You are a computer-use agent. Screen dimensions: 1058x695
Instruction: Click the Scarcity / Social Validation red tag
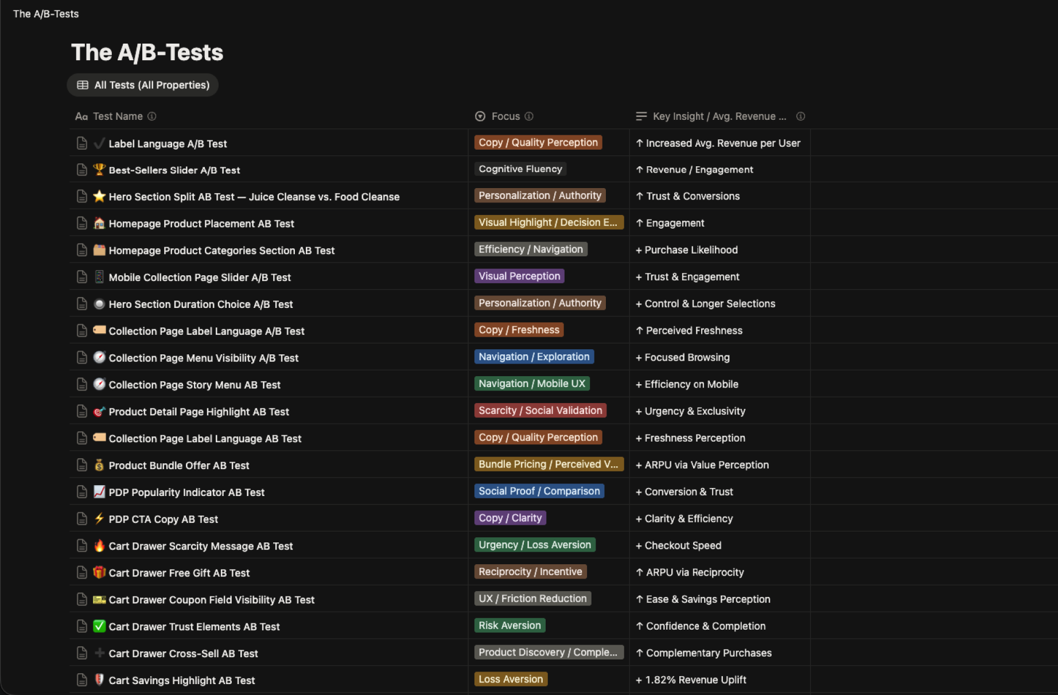coord(540,411)
